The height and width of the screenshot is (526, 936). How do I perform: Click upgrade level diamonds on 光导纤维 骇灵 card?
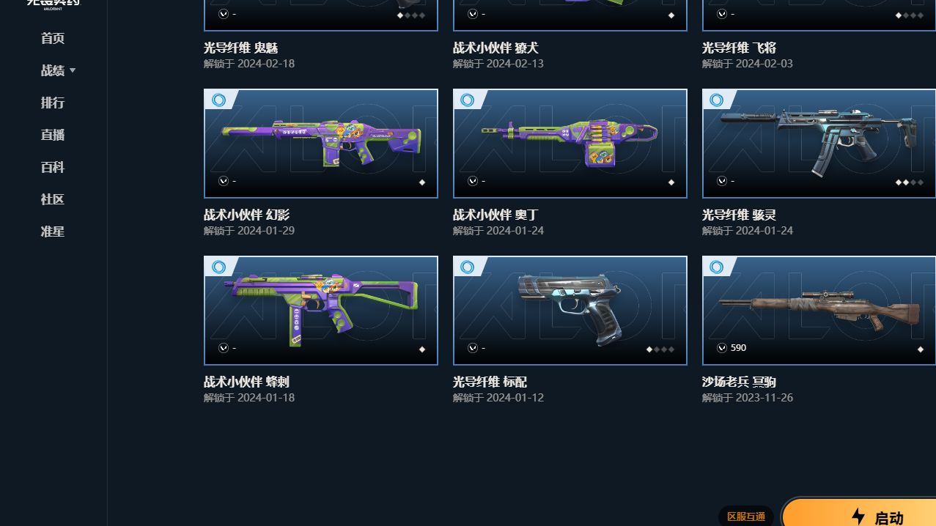point(909,182)
